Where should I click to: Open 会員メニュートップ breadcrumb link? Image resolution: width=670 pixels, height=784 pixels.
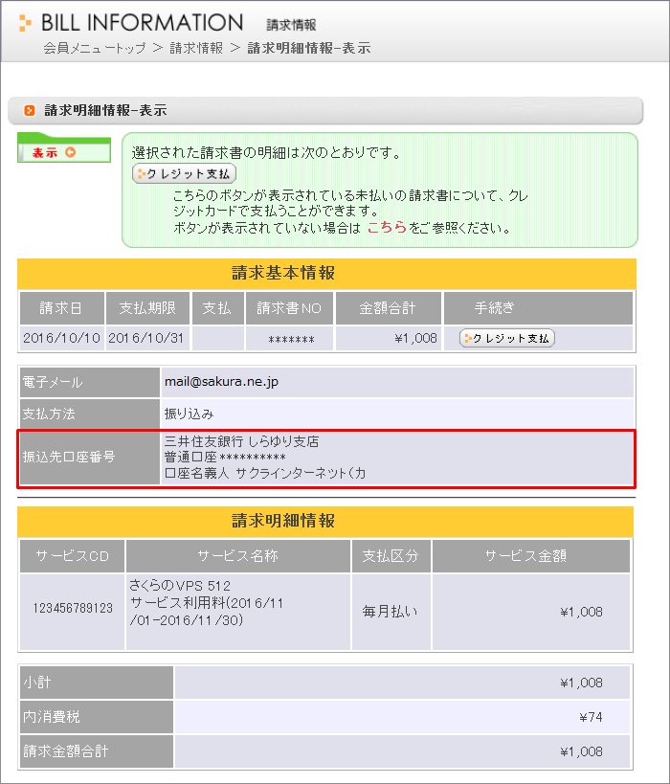point(95,48)
